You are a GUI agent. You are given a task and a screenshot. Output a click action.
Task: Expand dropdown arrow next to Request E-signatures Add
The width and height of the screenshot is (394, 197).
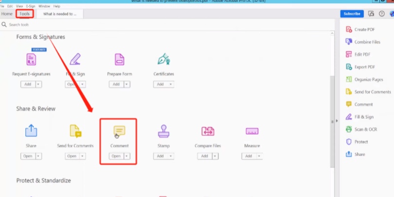tap(38, 85)
